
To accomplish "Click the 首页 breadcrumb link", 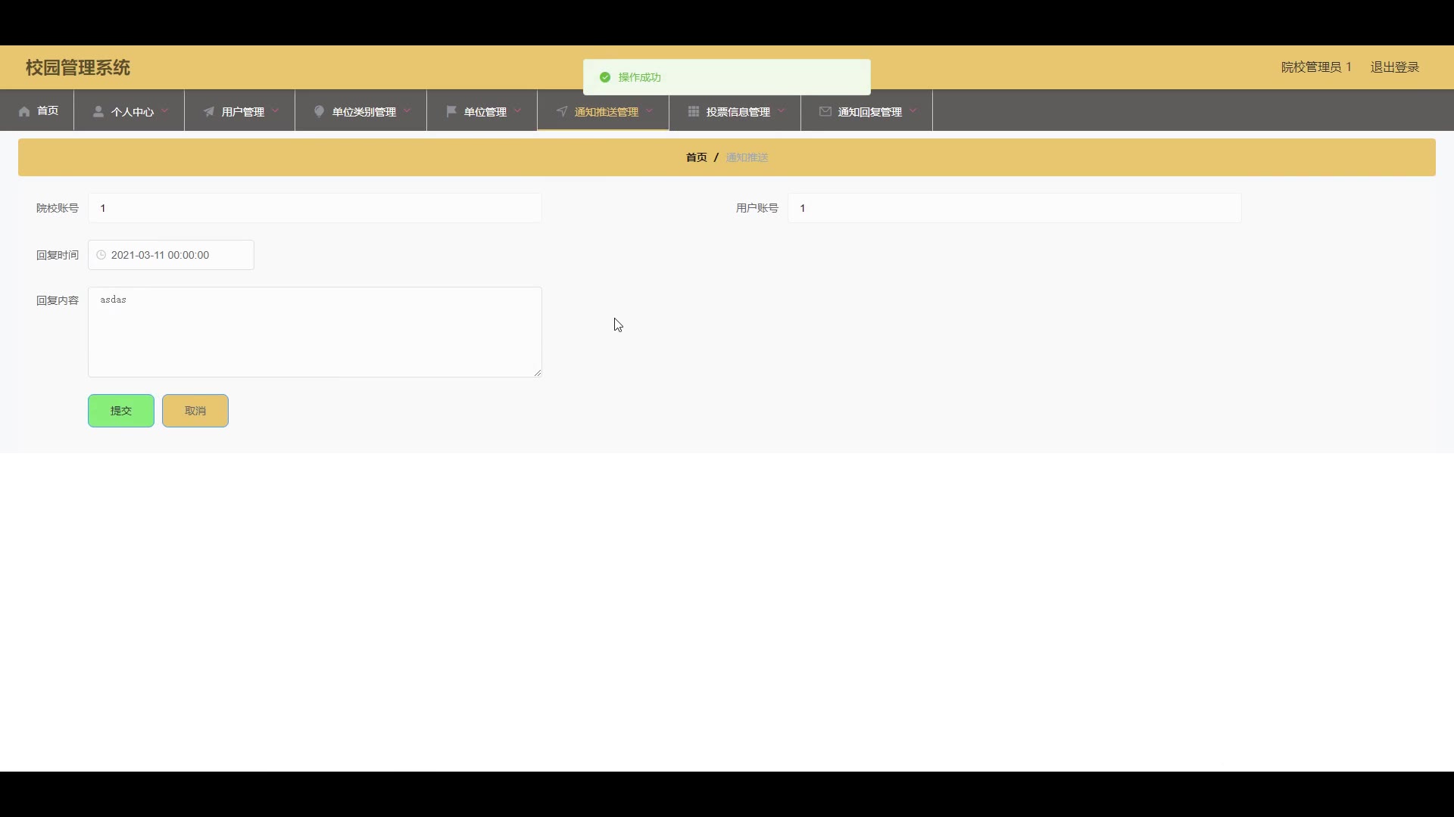I will pyautogui.click(x=696, y=157).
